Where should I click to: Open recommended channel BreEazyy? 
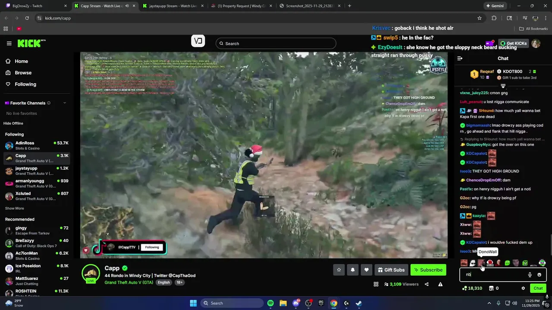37,243
